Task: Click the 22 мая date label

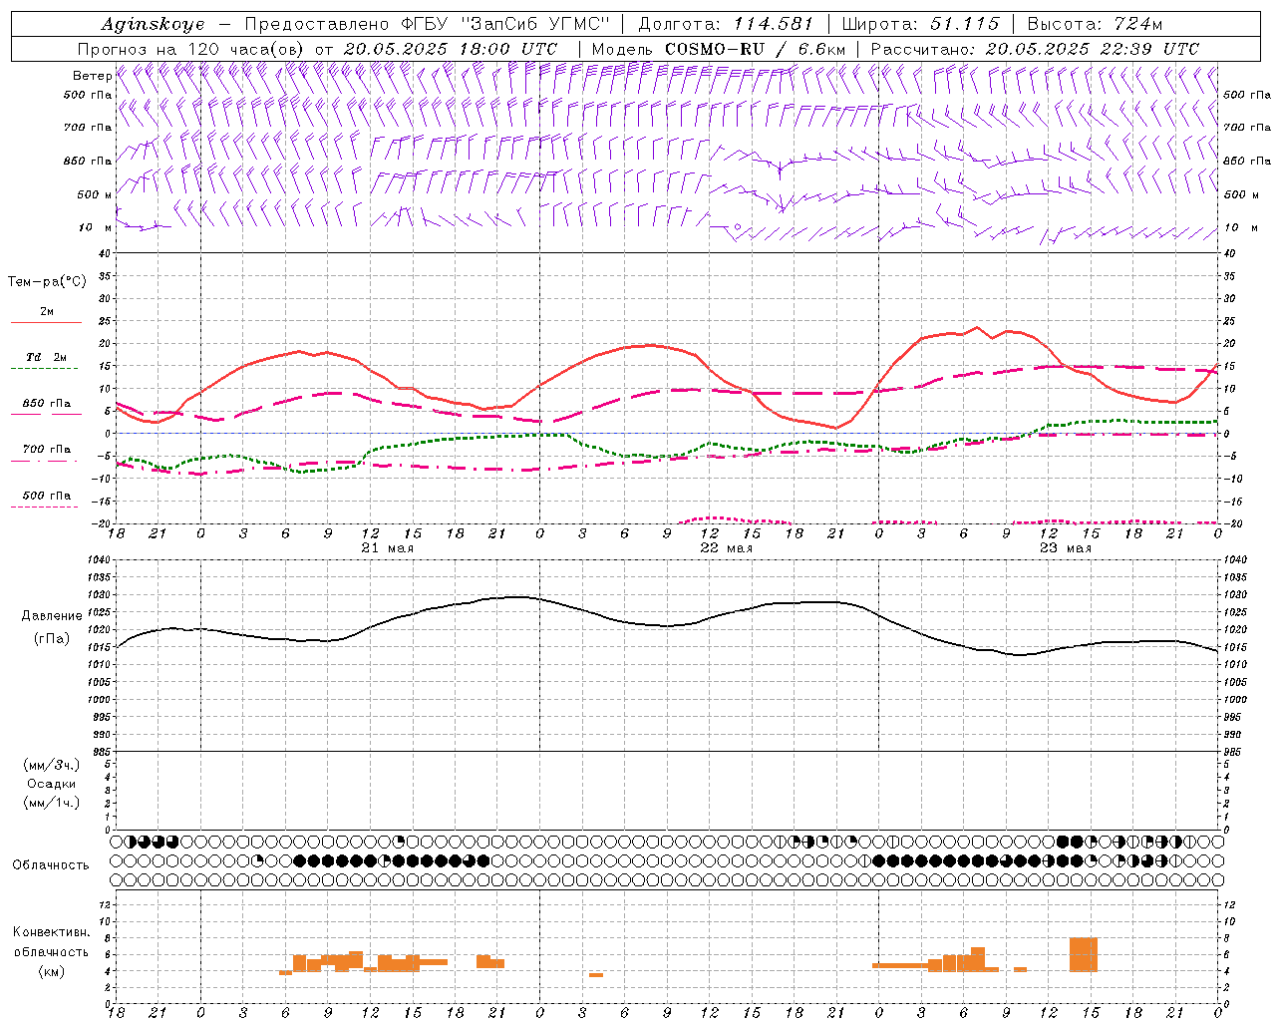Action: point(727,548)
